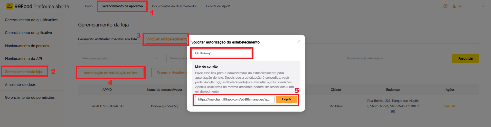This screenshot has height=127, width=491.
Task: Click the user profile avatar icon
Action: [454, 6]
